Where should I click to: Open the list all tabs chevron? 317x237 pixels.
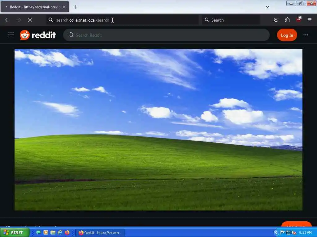click(x=267, y=7)
